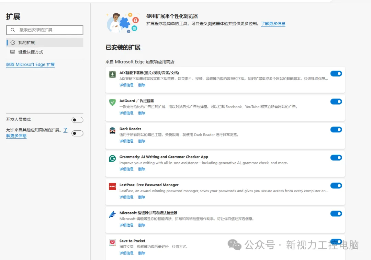This screenshot has height=260, width=371.
Task: Click the extensions illustration in the header
Action: (x=123, y=23)
